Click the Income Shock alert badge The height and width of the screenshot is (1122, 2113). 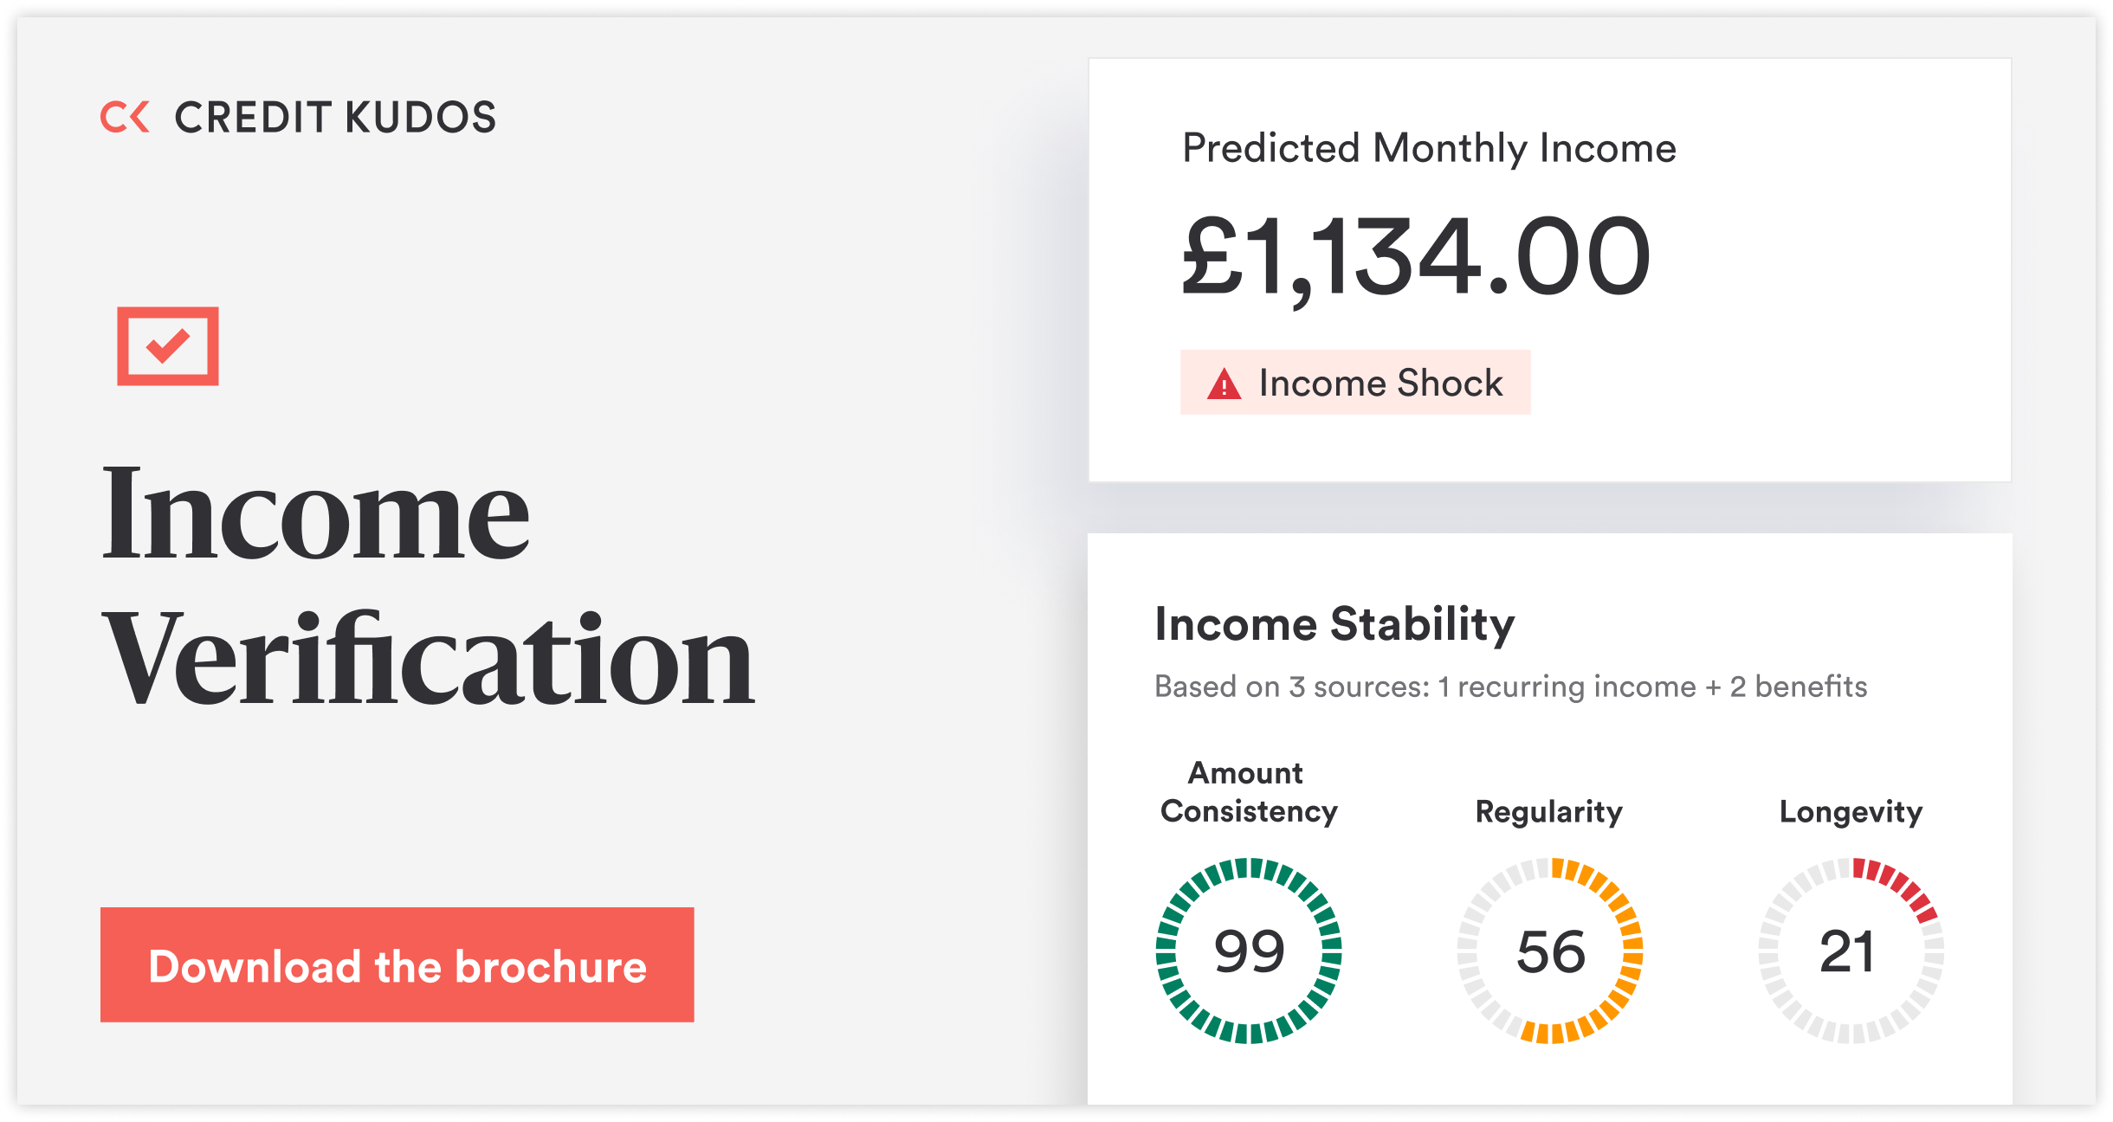[x=1355, y=383]
